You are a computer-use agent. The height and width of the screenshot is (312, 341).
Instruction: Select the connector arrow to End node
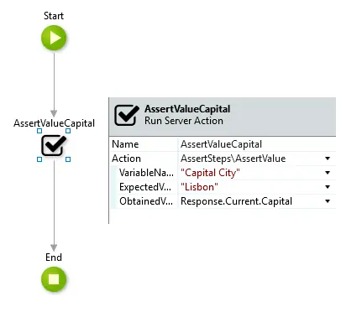pyautogui.click(x=54, y=205)
